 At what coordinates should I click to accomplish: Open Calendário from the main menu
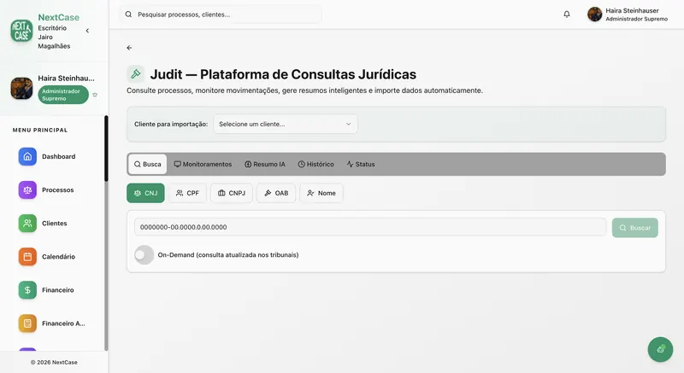click(x=58, y=257)
